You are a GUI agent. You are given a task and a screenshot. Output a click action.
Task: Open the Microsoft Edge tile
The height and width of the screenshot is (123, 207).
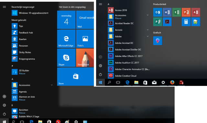pyautogui.click(x=66, y=39)
